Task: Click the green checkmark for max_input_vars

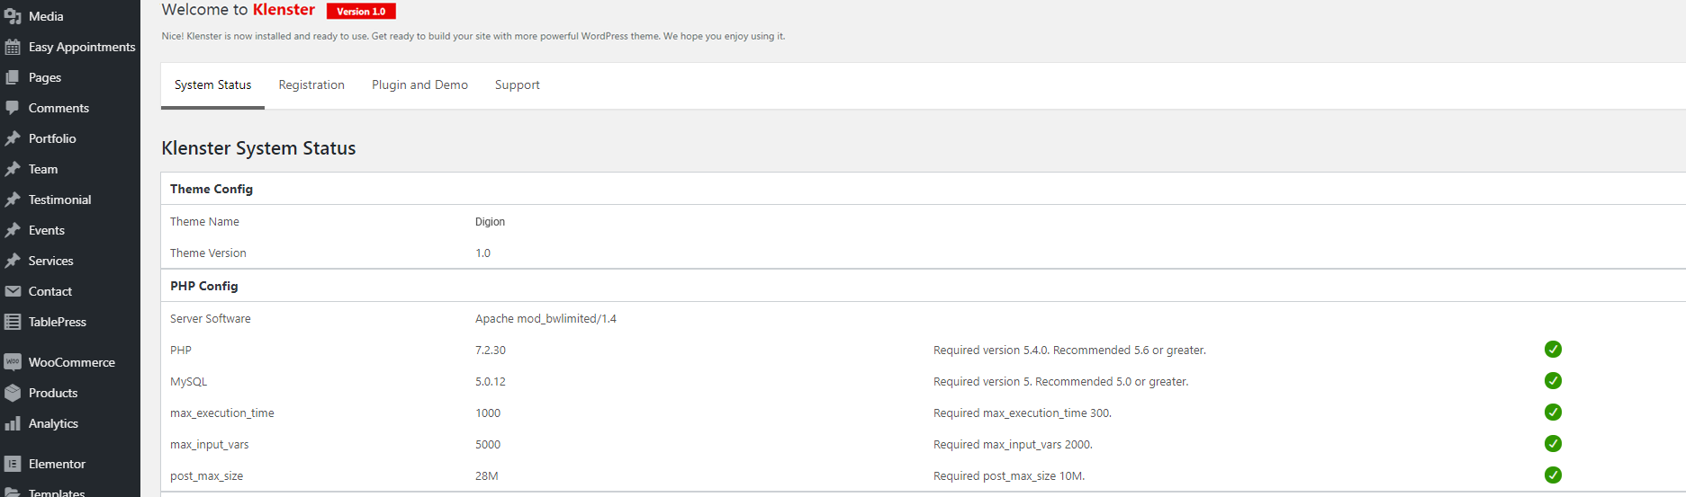Action: click(x=1553, y=444)
